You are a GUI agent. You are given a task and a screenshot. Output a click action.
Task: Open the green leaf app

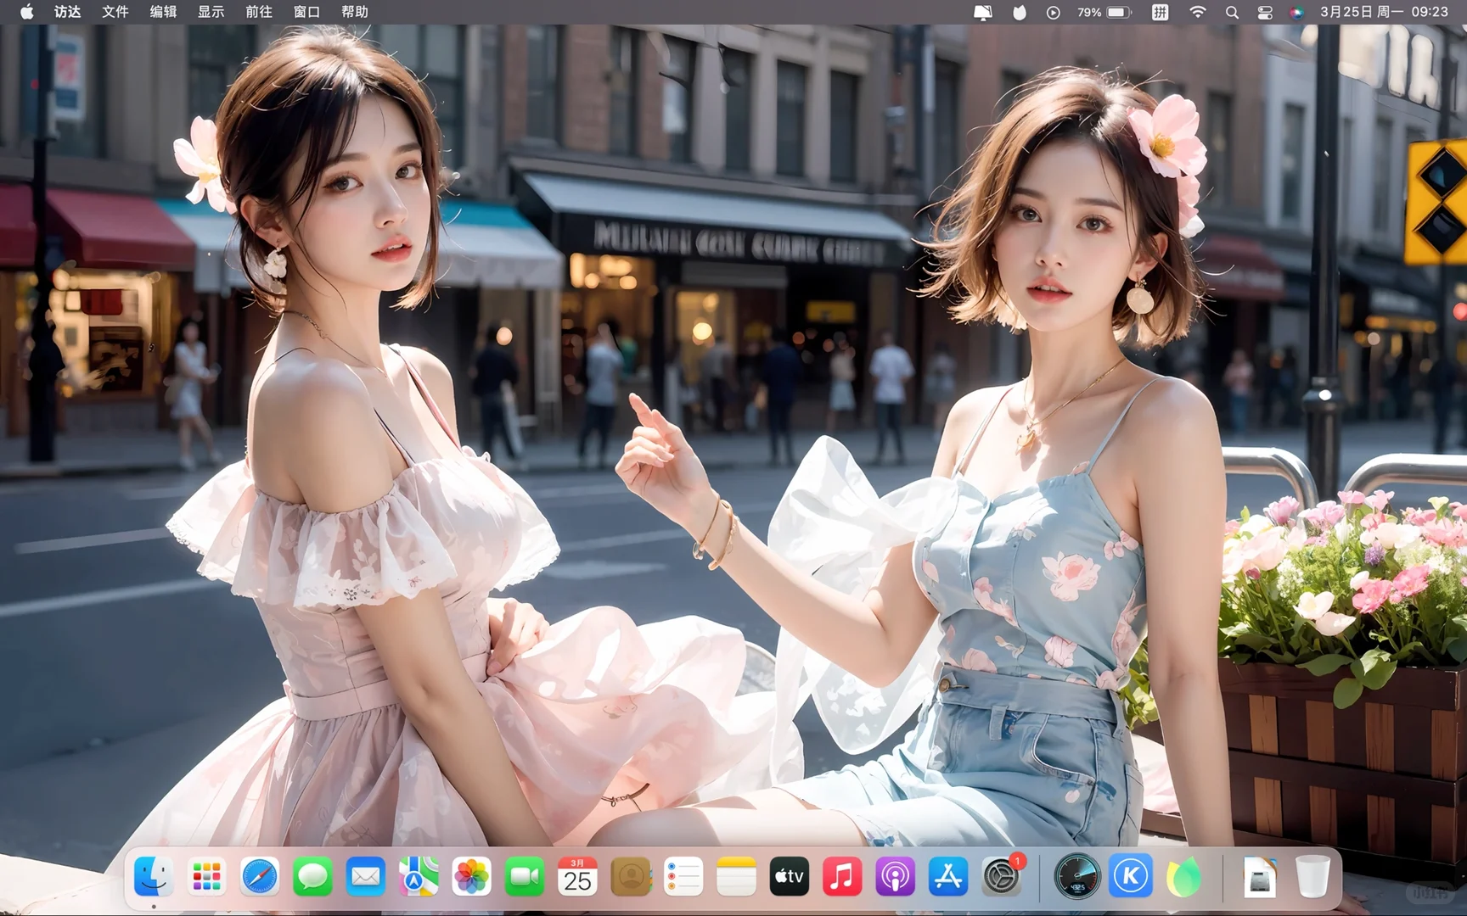tap(1183, 876)
